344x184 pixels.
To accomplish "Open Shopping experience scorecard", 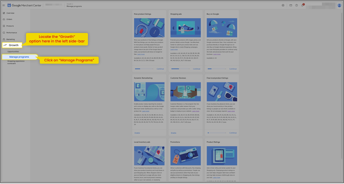I will point(16,62).
